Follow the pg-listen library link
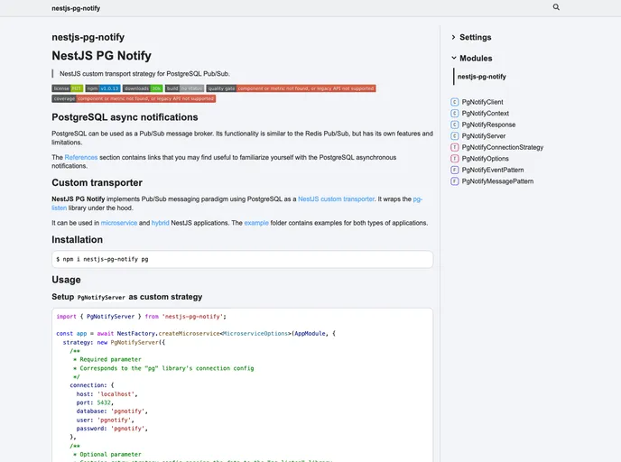 (x=417, y=199)
